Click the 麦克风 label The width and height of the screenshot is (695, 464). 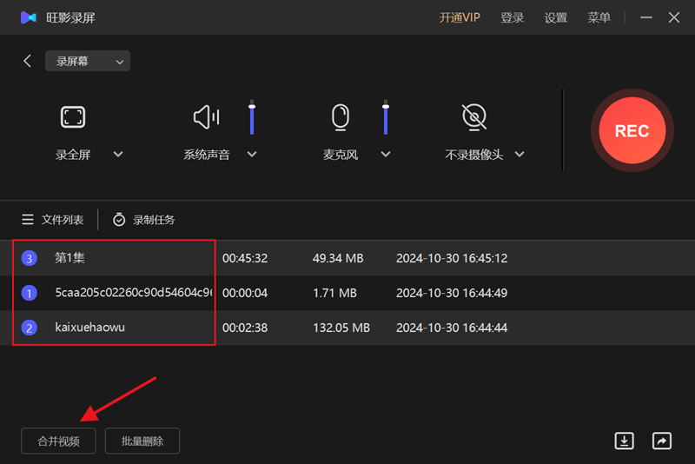(341, 155)
